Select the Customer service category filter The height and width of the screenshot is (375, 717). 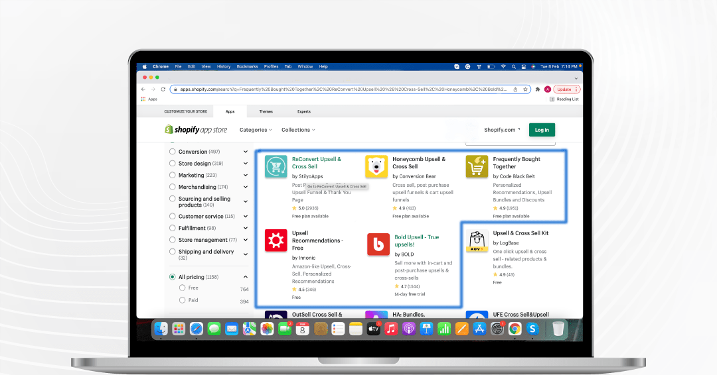(x=173, y=216)
